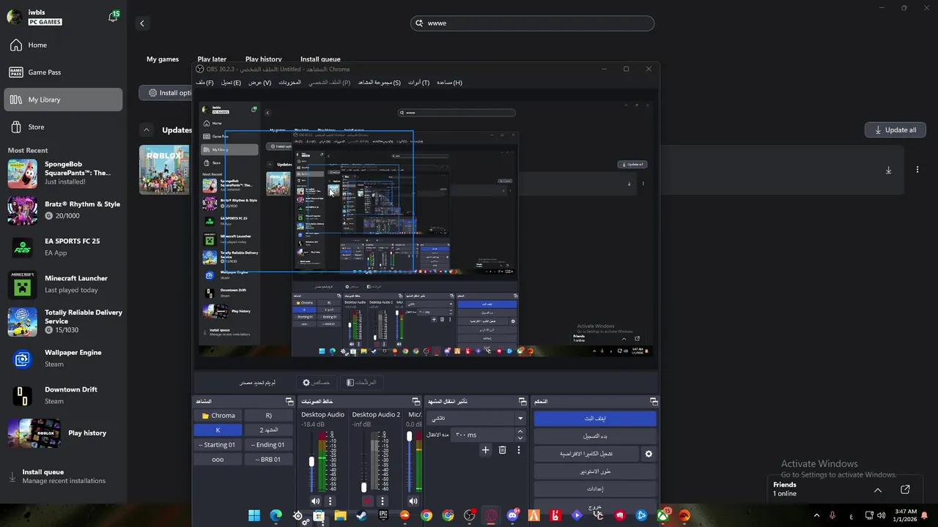Adjust the Mic/Aux volume fader
938x527 pixels.
pos(409,436)
